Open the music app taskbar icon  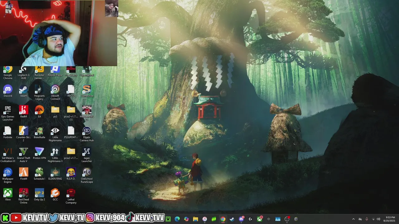pyautogui.click(x=204, y=219)
